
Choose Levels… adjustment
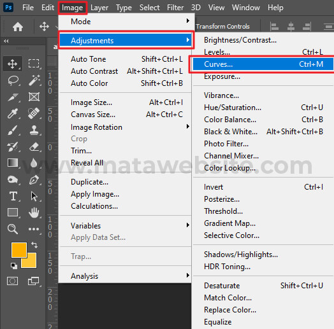(x=263, y=52)
